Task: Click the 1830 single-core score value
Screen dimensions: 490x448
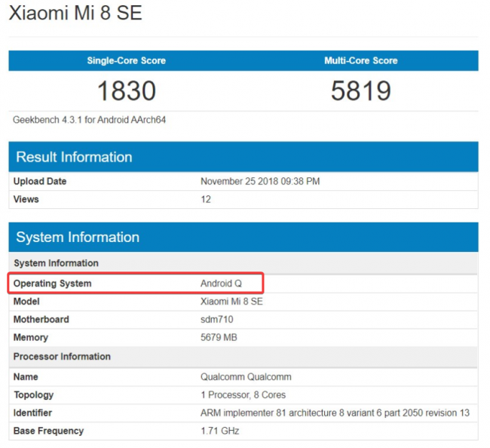Action: tap(126, 91)
